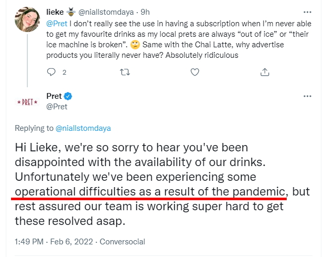
Task: Open lieke's profile picture
Action: 28,20
